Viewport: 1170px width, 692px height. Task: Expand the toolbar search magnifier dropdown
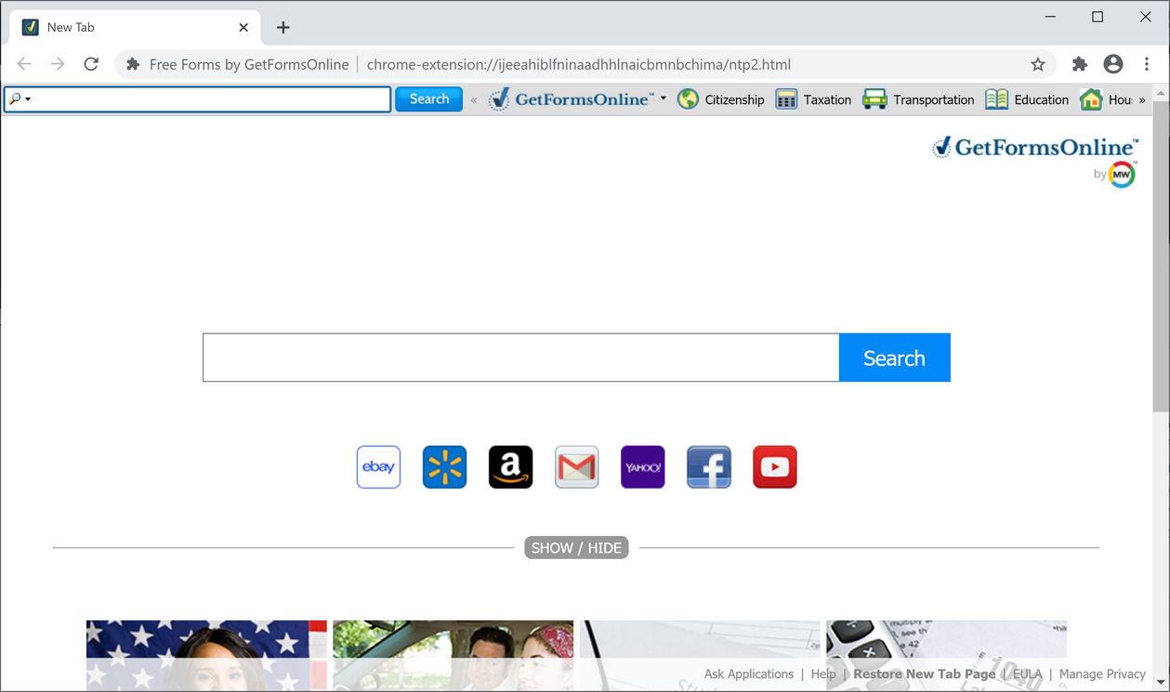20,99
